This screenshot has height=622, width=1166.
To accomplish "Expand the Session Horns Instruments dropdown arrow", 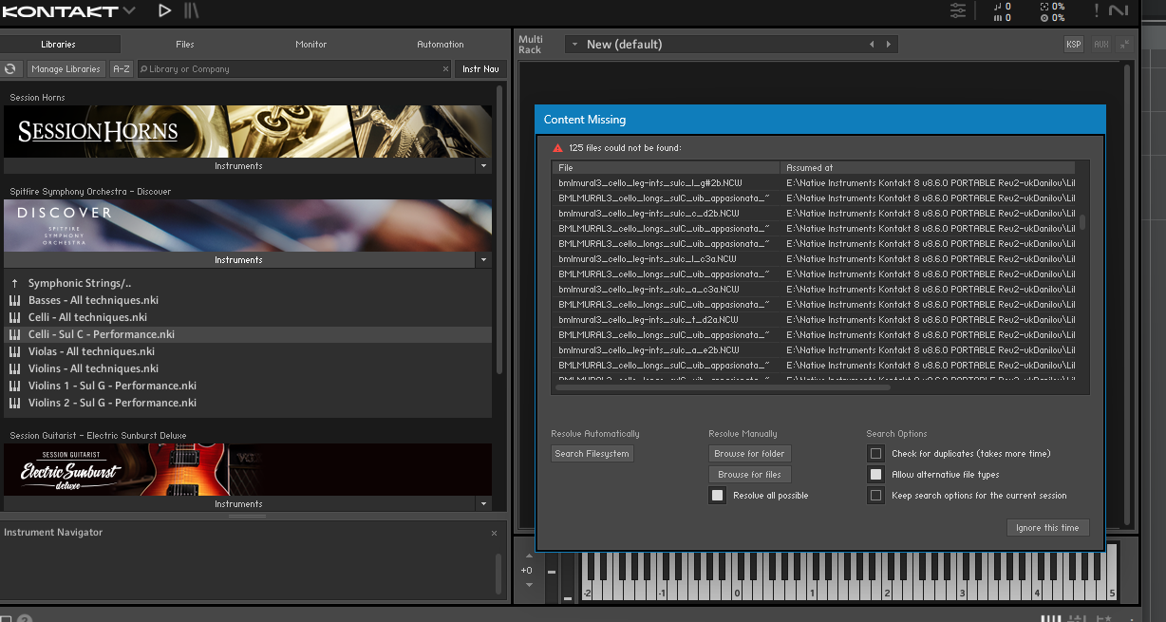I will tap(483, 166).
